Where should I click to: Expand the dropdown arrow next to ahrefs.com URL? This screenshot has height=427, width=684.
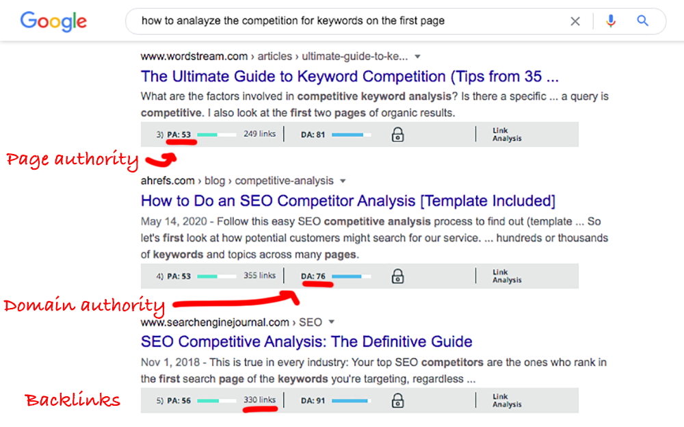[x=343, y=181]
